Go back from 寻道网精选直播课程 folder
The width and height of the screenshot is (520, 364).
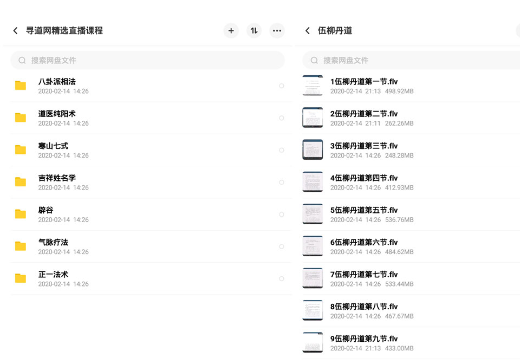pyautogui.click(x=15, y=31)
